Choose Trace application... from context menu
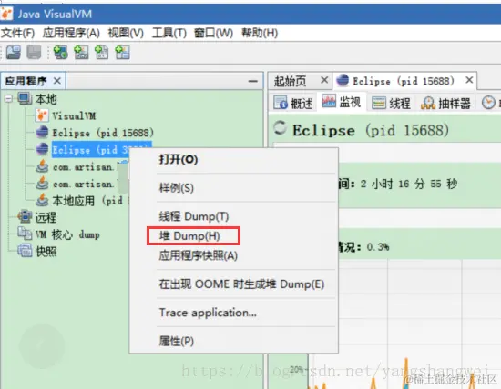This screenshot has height=389, width=501. tap(208, 313)
